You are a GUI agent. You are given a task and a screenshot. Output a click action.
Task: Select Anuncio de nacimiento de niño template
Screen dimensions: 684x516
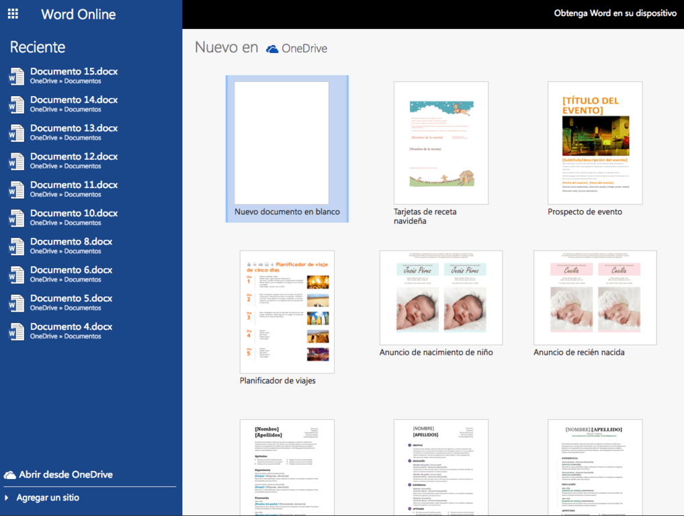tap(441, 298)
